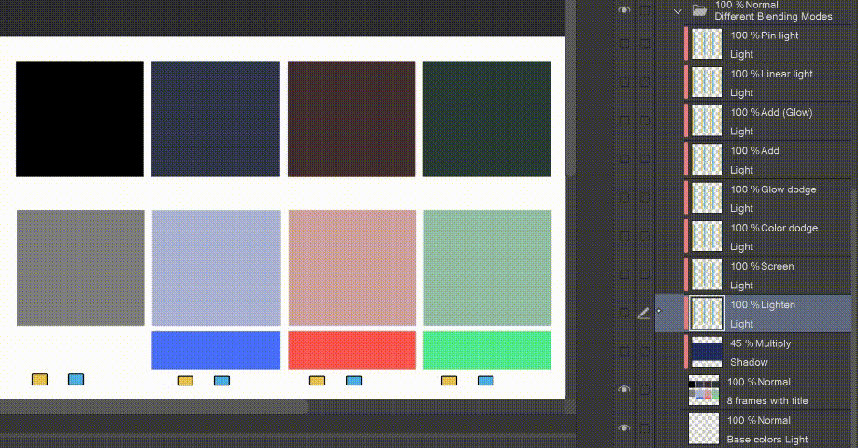
Task: Click the black square on the canvas
Action: [79, 119]
